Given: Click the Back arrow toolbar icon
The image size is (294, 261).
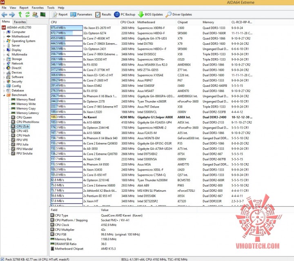Looking at the screenshot, I should [x=4, y=14].
